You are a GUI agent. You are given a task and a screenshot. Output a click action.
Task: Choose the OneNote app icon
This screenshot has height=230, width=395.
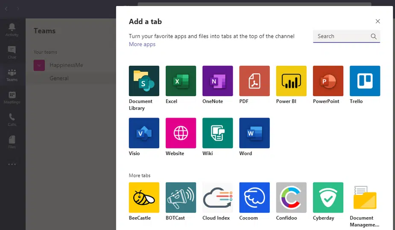coord(217,81)
